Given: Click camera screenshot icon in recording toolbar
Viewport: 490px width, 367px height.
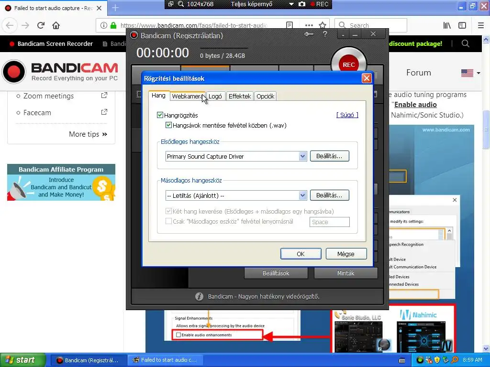Looking at the screenshot, I should coord(302,4).
